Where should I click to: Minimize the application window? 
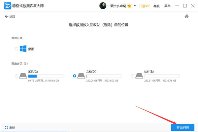(x=178, y=6)
